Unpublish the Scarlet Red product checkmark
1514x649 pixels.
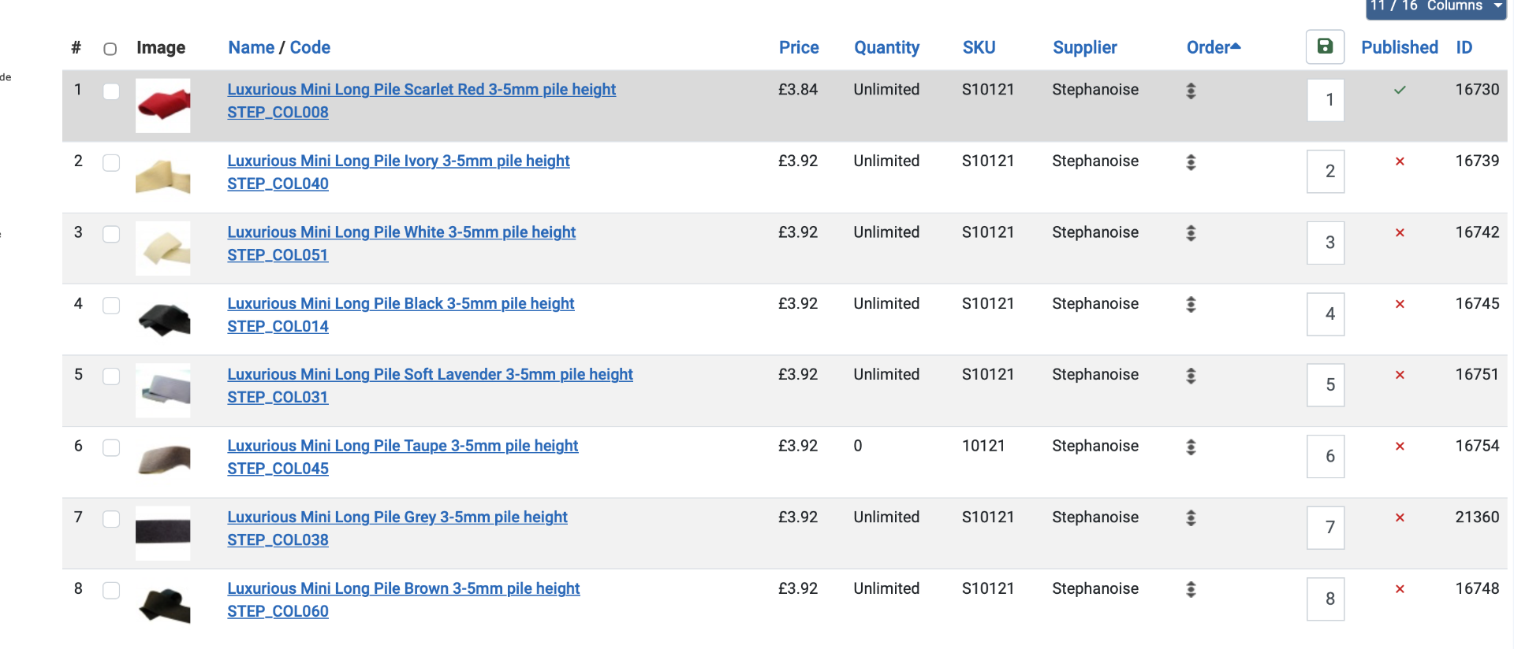[x=1400, y=90]
